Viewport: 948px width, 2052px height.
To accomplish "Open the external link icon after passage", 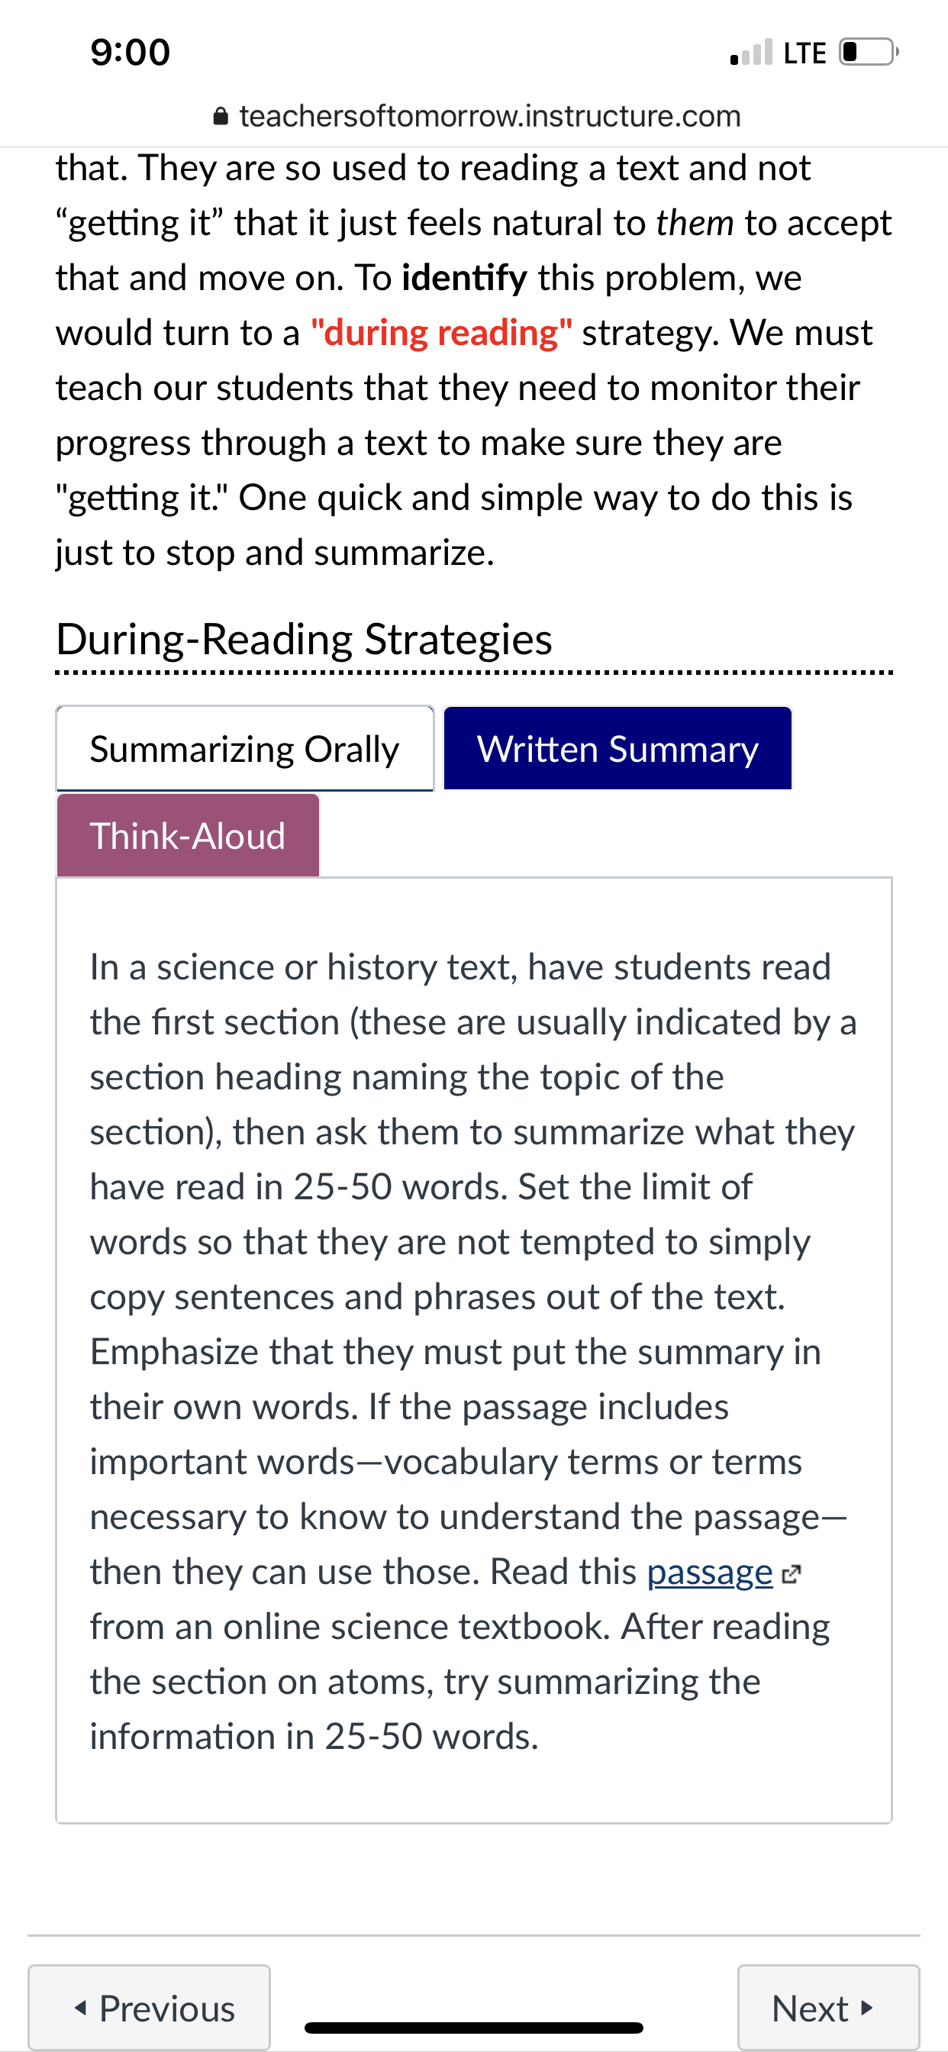I will pos(790,1574).
